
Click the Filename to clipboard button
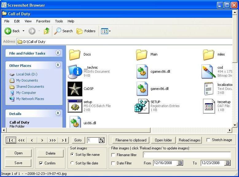click(x=131, y=140)
